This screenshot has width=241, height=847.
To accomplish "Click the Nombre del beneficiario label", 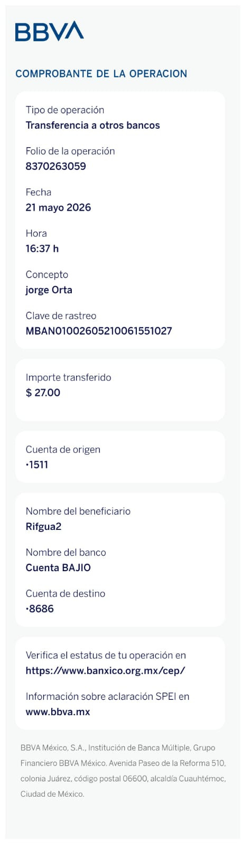I will point(78,511).
